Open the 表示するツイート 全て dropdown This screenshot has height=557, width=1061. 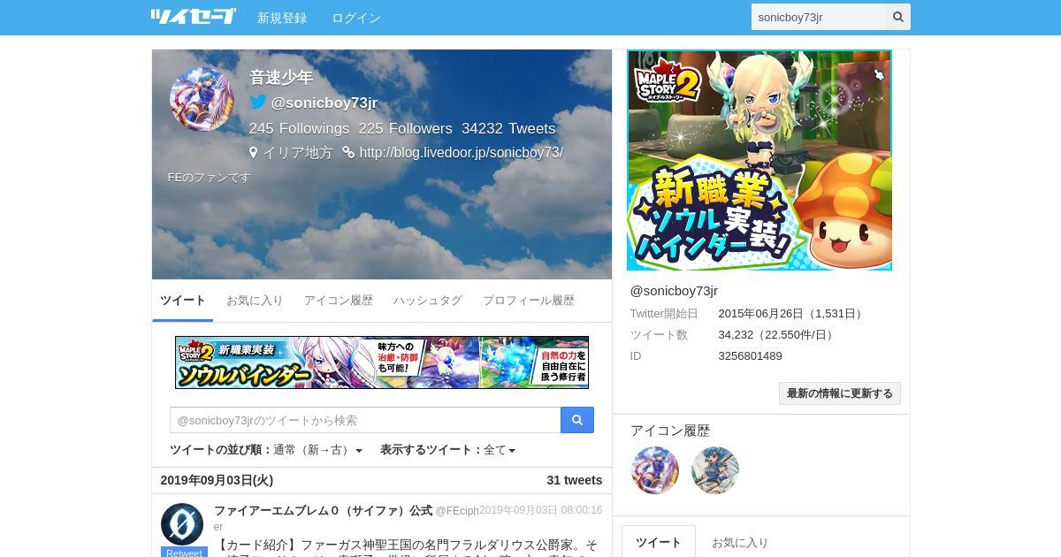pos(500,450)
